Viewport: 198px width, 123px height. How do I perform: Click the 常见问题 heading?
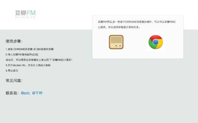coord(14,81)
